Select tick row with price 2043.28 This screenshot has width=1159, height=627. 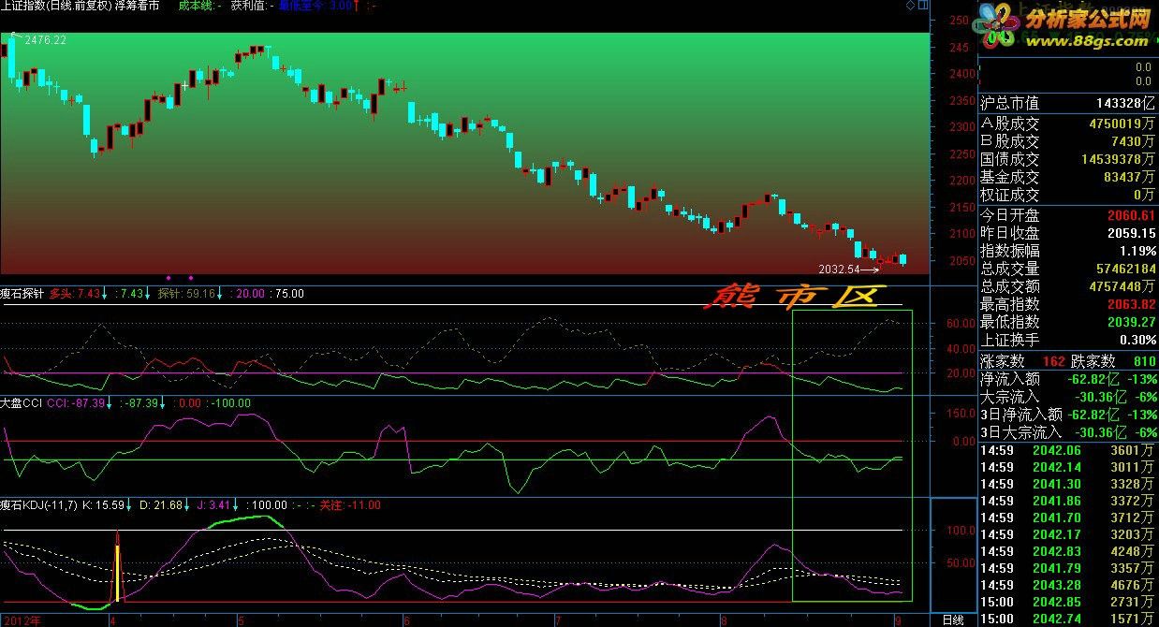[x=1067, y=585]
